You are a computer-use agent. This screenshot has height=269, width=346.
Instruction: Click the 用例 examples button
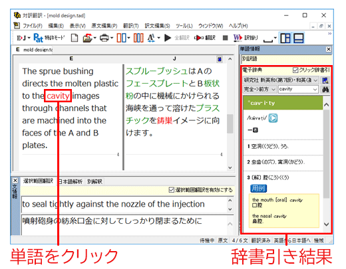(259, 189)
